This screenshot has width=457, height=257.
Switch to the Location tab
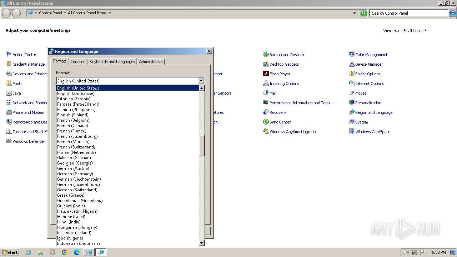coord(78,62)
